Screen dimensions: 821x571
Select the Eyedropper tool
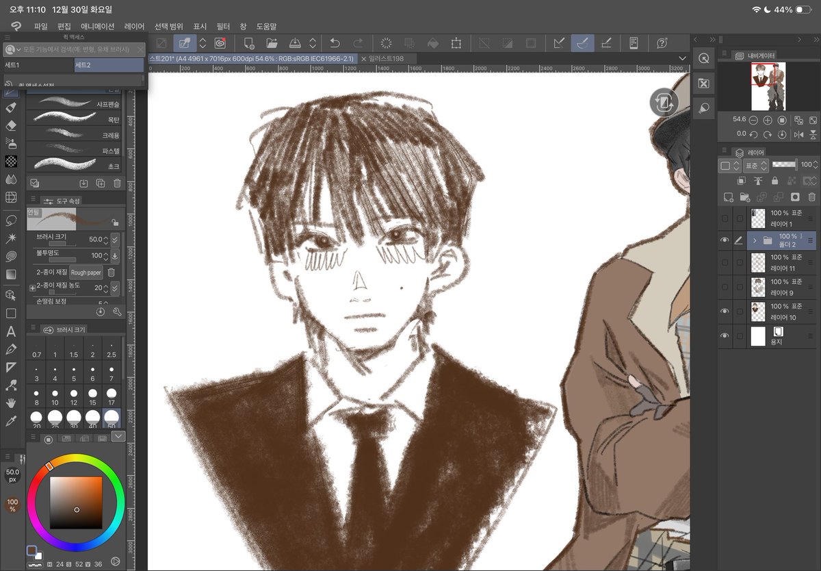[x=11, y=421]
